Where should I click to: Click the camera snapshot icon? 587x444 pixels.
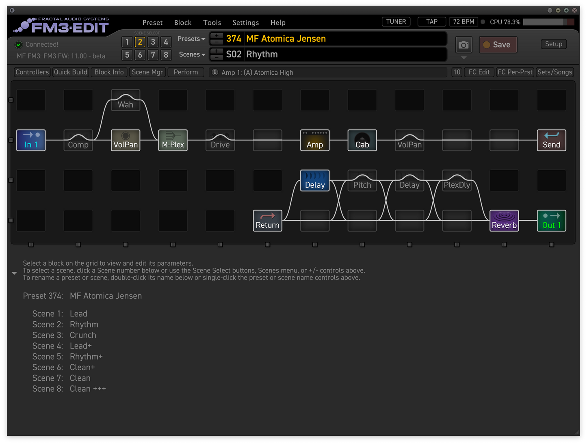[464, 45]
